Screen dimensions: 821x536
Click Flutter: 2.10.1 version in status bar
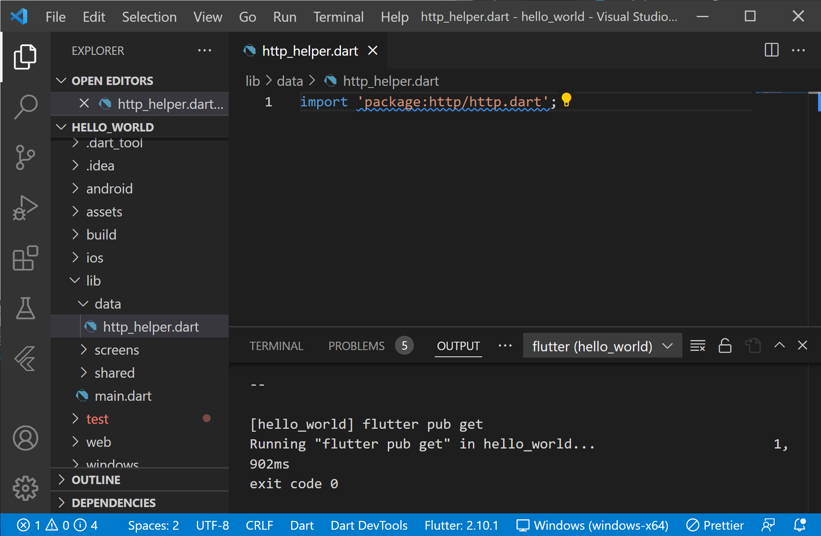[461, 525]
